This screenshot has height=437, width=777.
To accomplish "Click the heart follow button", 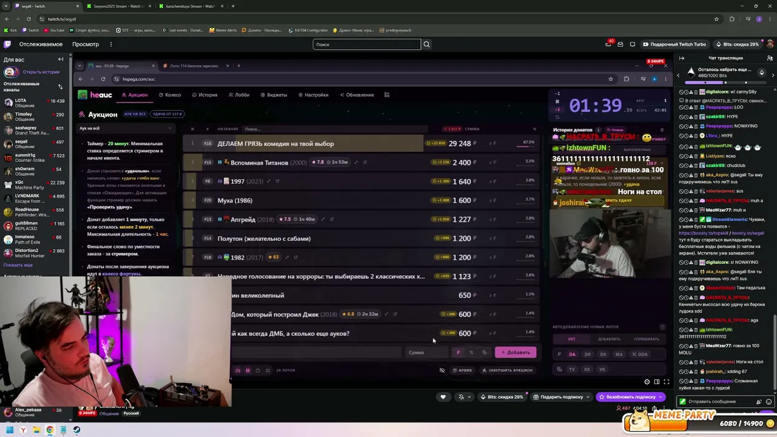I will click(443, 397).
